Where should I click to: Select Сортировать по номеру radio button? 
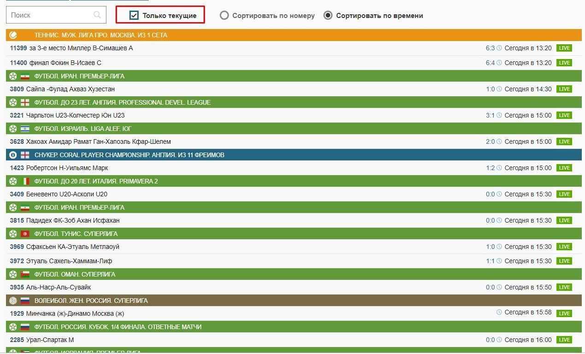(224, 15)
